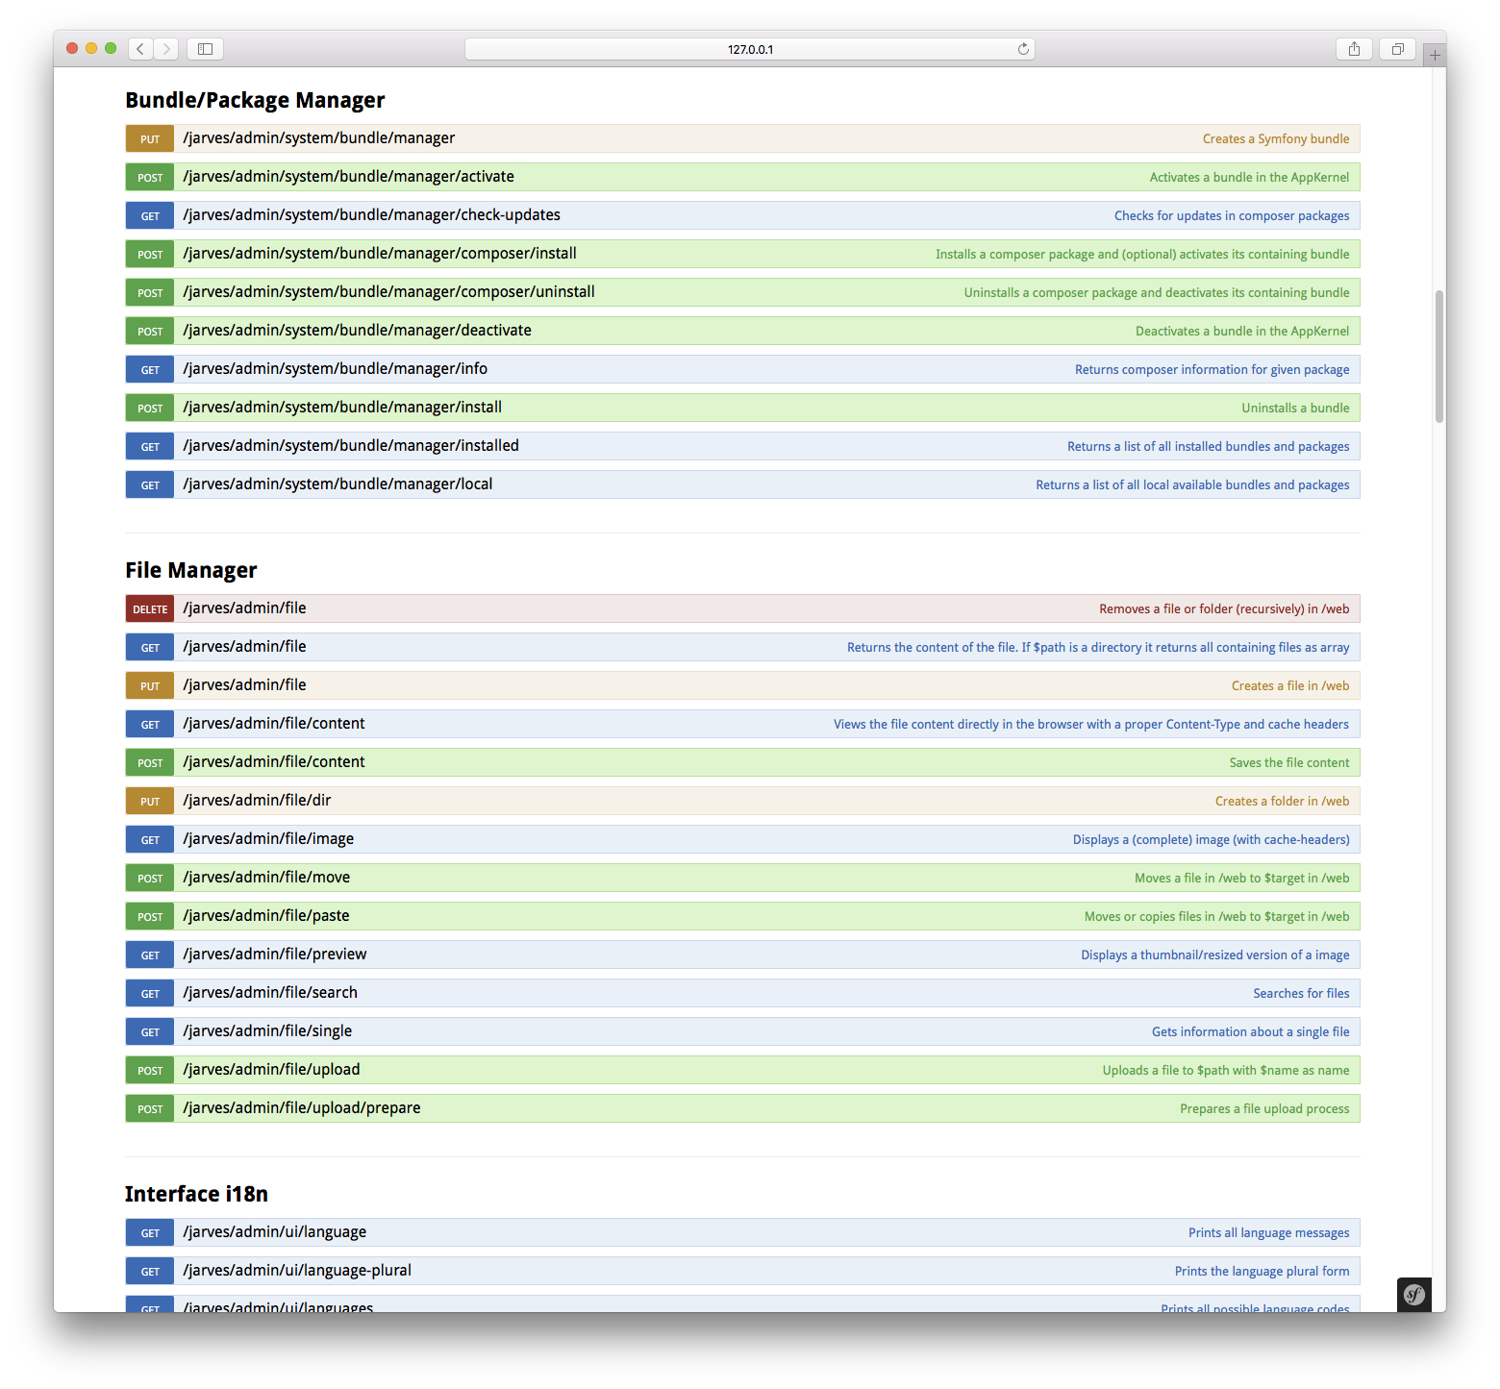Go forward using Safari's forward arrow
Image resolution: width=1500 pixels, height=1389 pixels.
coord(165,49)
